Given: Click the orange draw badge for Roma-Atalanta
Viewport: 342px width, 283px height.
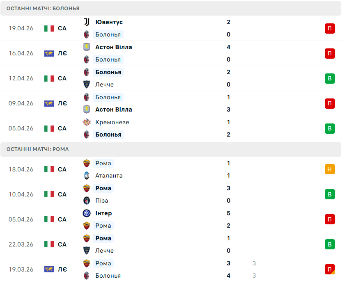Looking at the screenshot, I should (330, 169).
